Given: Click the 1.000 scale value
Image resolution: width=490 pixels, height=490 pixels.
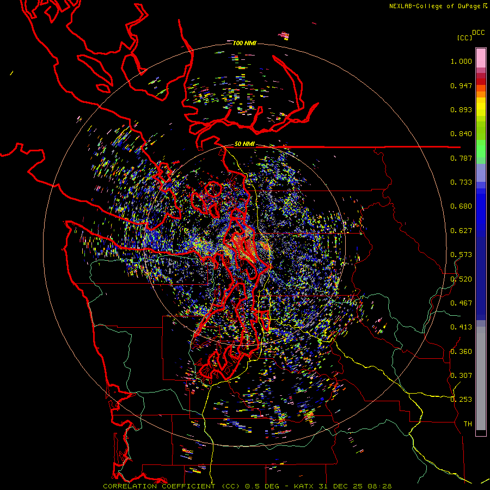Looking at the screenshot, I should coord(461,61).
